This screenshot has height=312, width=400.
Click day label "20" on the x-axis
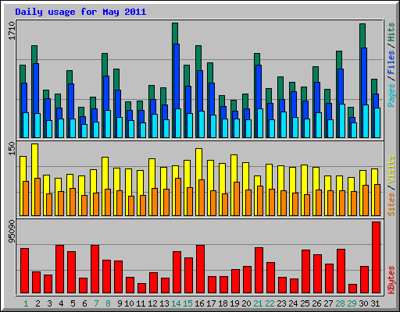click(x=246, y=303)
